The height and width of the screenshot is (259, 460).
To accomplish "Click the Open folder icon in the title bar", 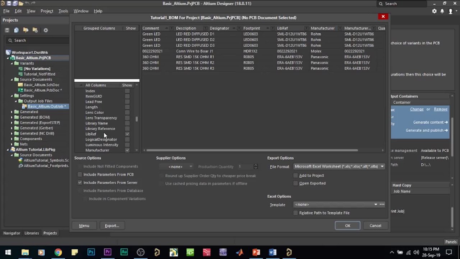I will [20, 4].
